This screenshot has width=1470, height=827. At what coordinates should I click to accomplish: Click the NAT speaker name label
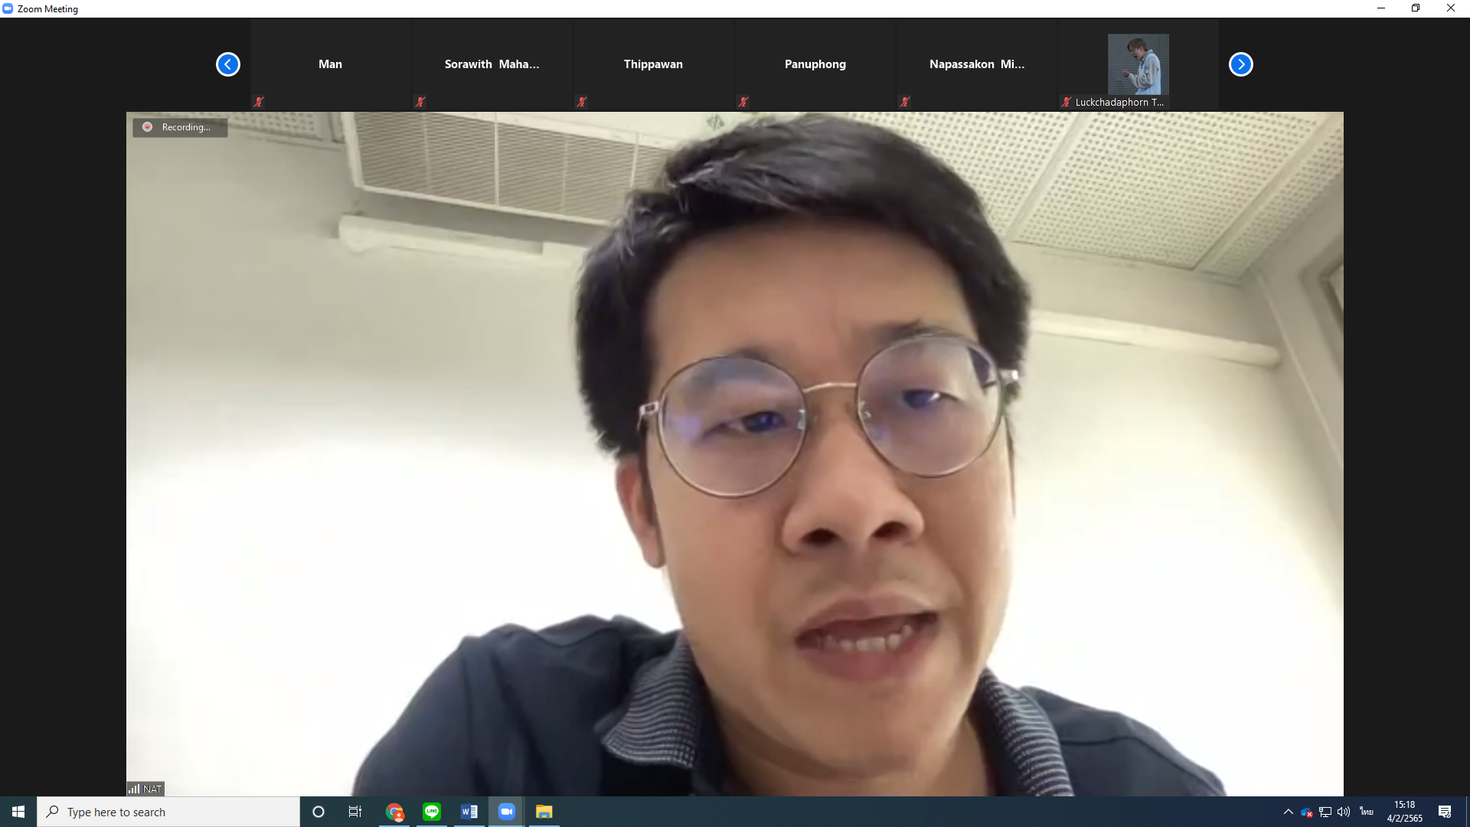click(152, 789)
